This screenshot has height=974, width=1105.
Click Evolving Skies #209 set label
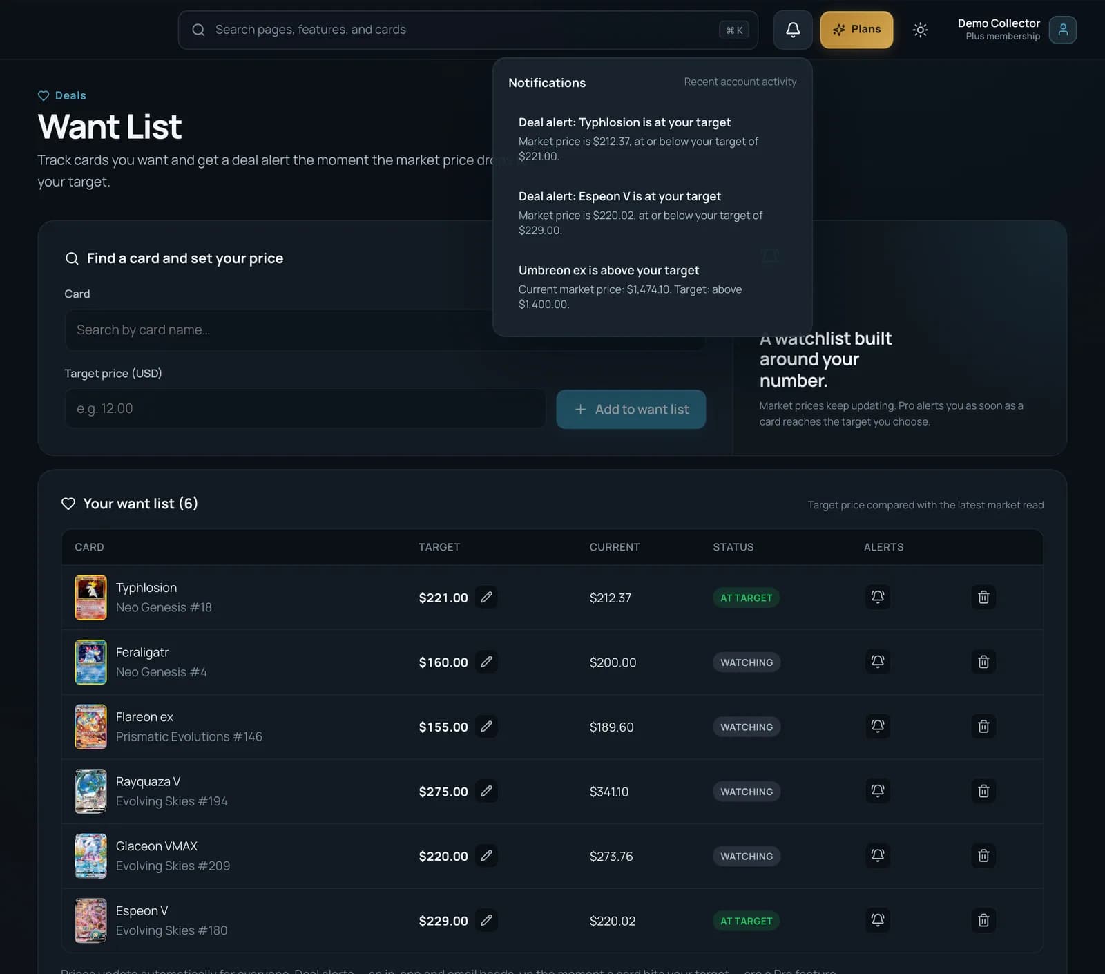pyautogui.click(x=173, y=866)
